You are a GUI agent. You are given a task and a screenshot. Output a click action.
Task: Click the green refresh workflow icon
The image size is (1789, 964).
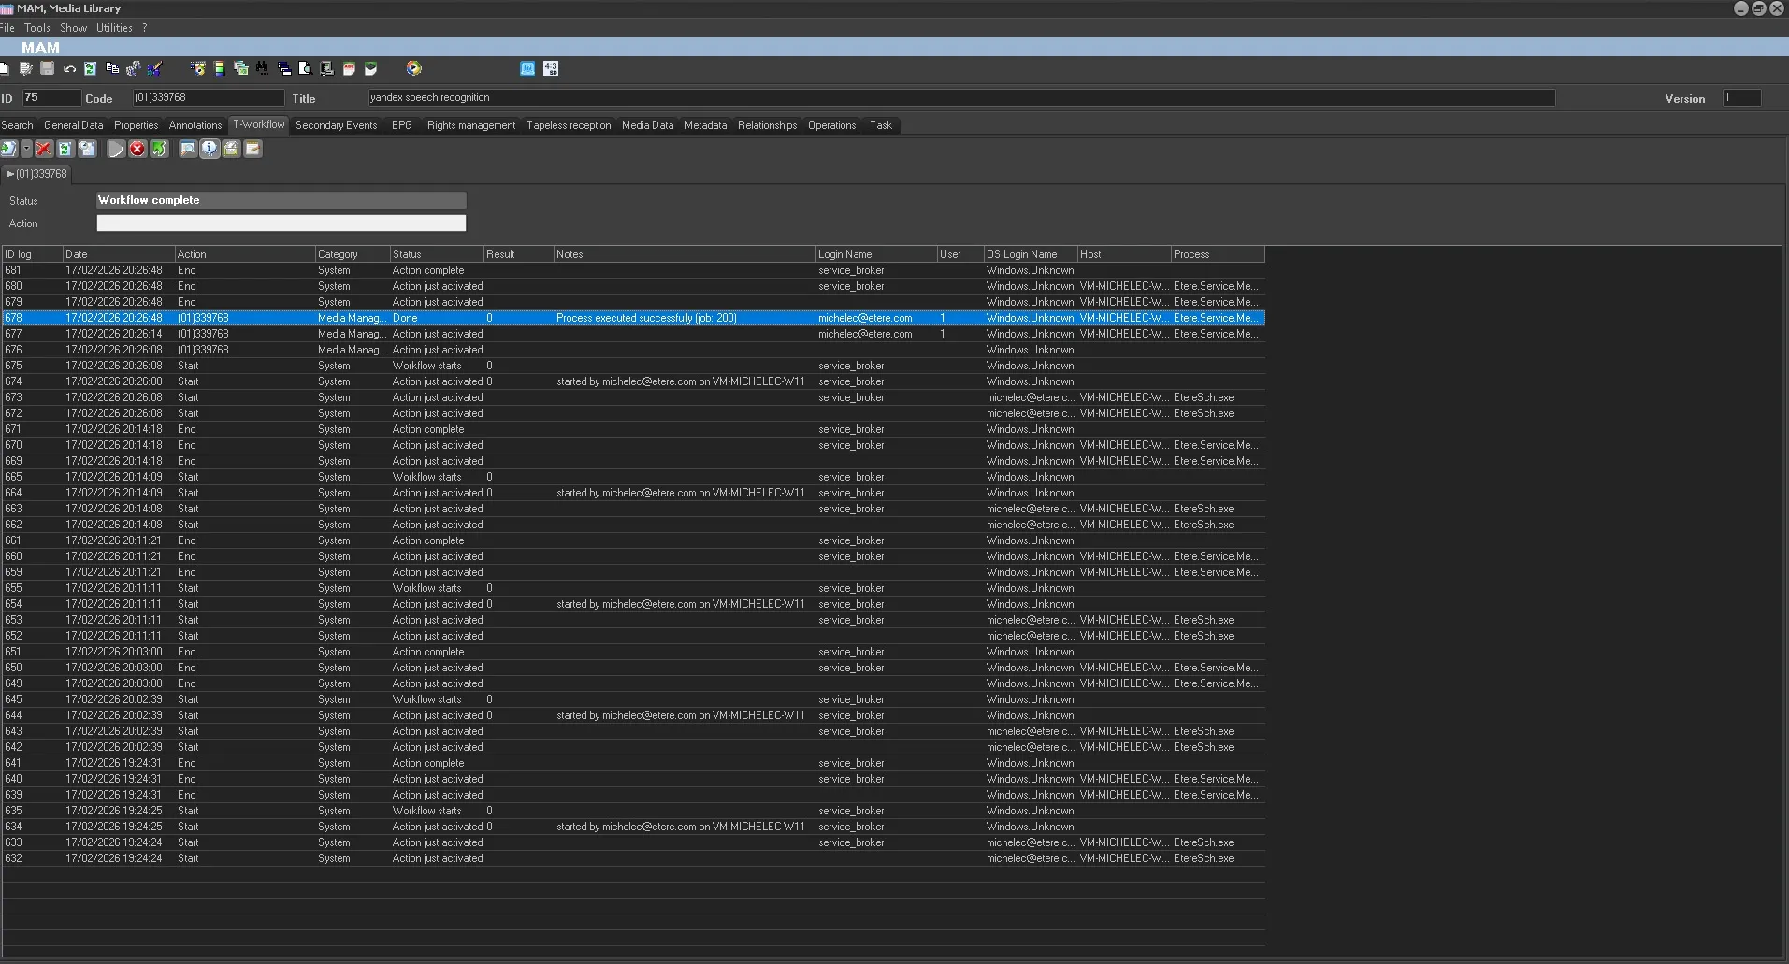point(65,149)
